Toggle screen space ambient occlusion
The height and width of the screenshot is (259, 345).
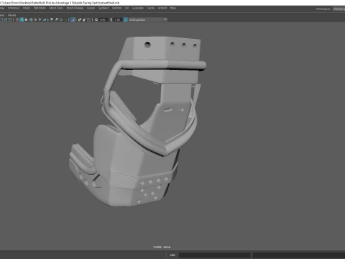tap(52, 19)
